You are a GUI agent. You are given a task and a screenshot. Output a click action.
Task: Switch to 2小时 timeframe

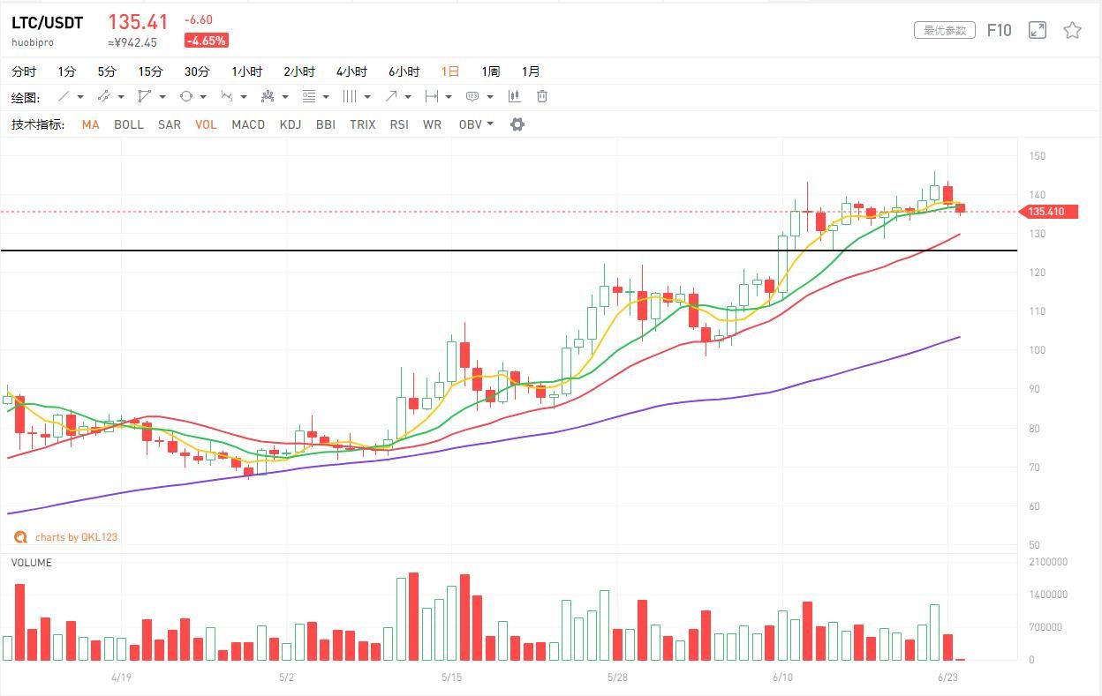coord(299,71)
